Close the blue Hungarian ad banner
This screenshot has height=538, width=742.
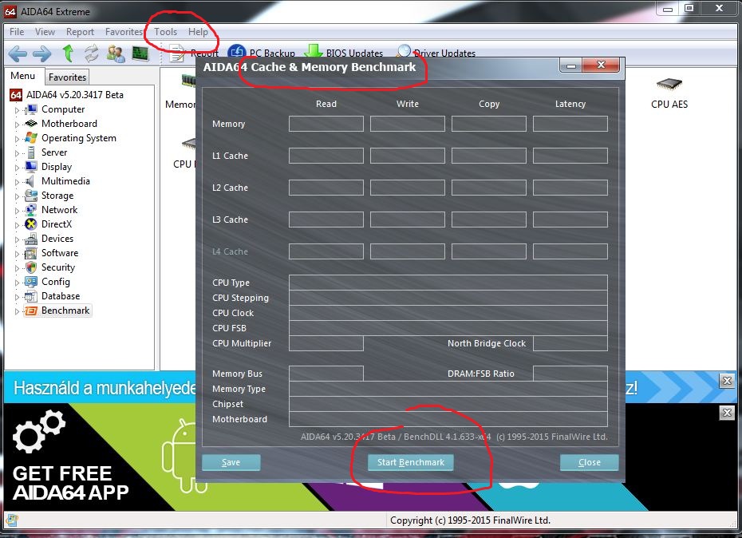(727, 381)
